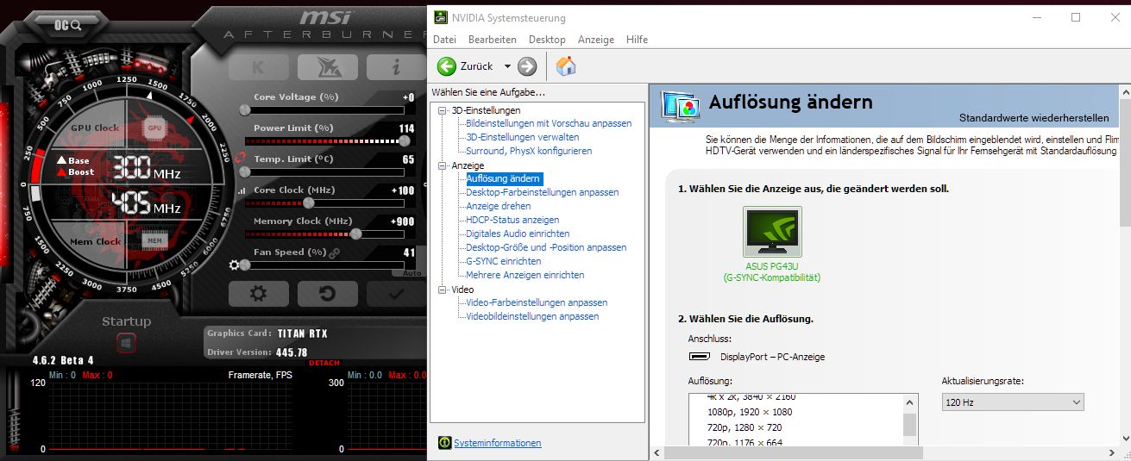Click the Home icon in NVIDIA toolbar
Viewport: 1131px width, 461px height.
tap(566, 66)
